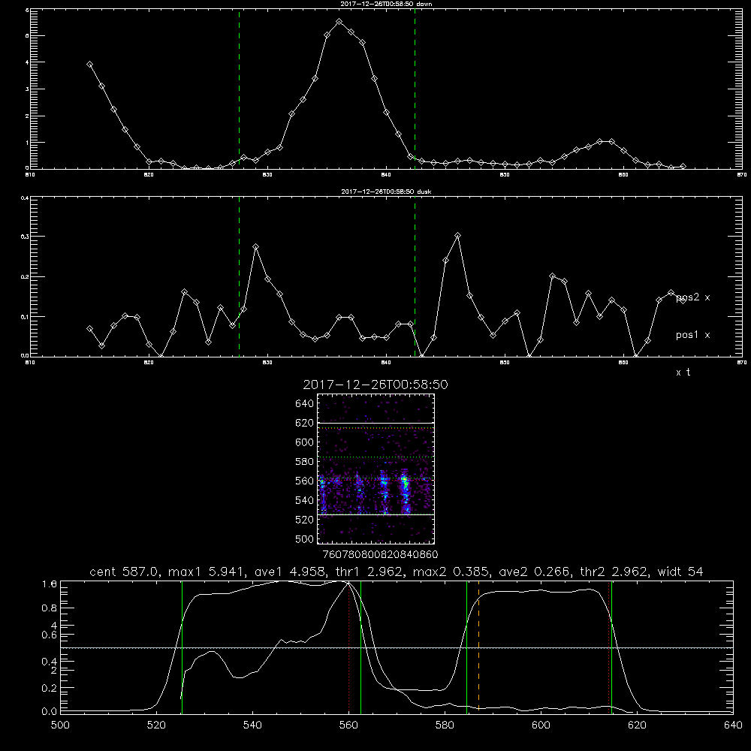Click the left green dashed line in dawn plot

point(239,89)
